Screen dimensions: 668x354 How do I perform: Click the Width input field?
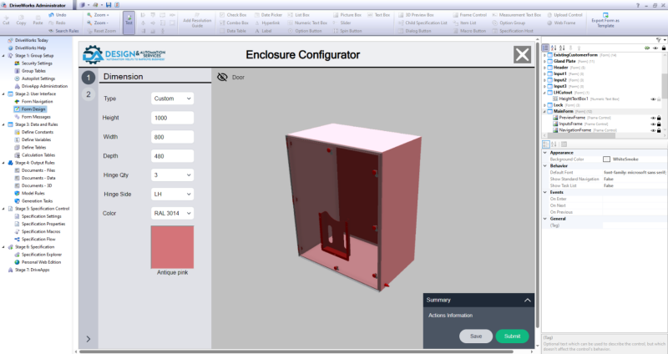coord(172,136)
